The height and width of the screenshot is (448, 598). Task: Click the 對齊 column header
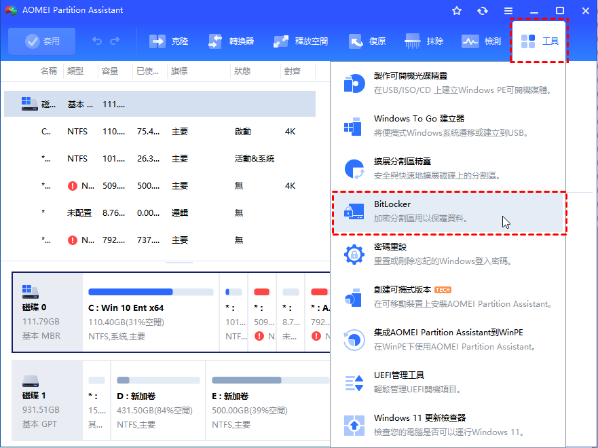[x=293, y=71]
